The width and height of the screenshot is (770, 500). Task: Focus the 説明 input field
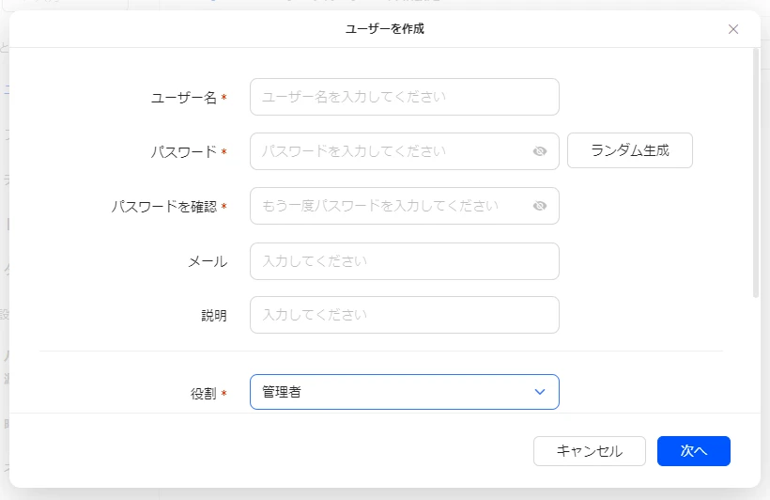click(404, 315)
